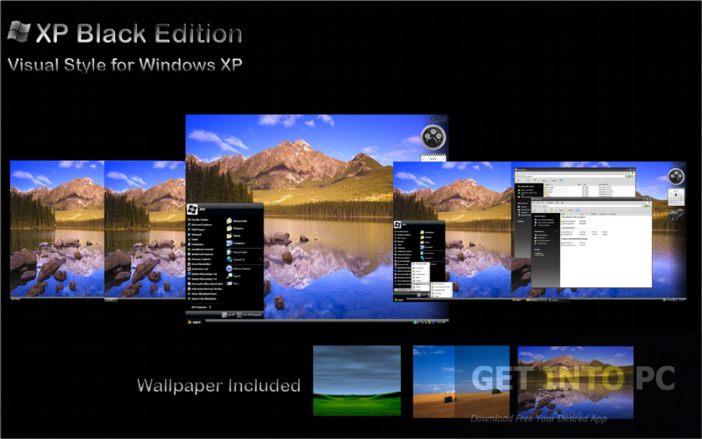Image resolution: width=702 pixels, height=439 pixels.
Task: Open Microsoft Office Word 2007 in center menu
Action: tap(205, 284)
